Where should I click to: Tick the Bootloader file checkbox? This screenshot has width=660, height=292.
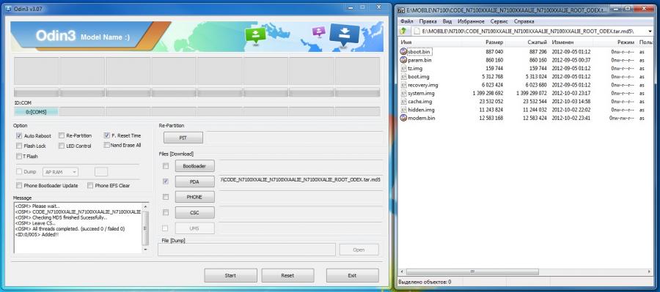click(x=166, y=166)
